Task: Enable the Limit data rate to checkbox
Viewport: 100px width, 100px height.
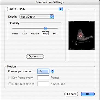Action: [x=10, y=84]
